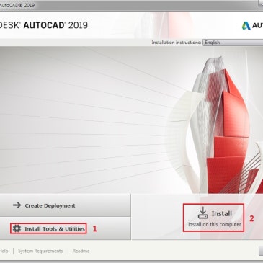Click the Install download-to-drive icon

(203, 213)
